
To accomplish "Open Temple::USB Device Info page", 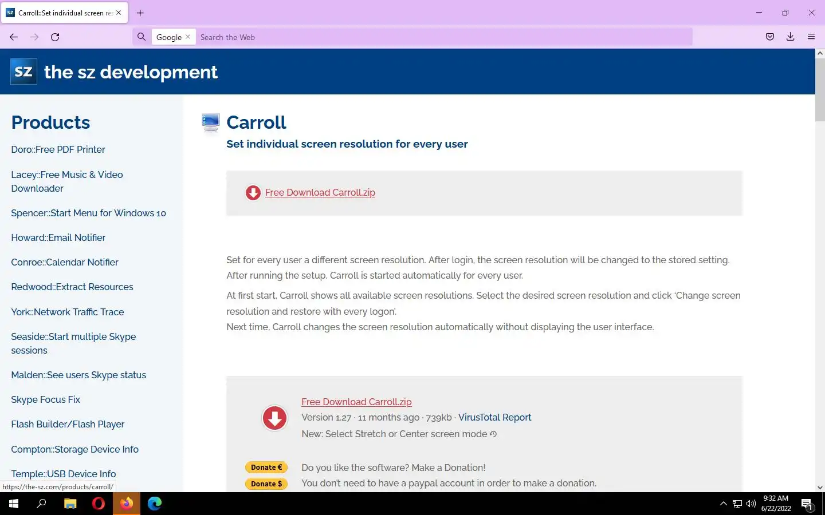I will coord(64,474).
